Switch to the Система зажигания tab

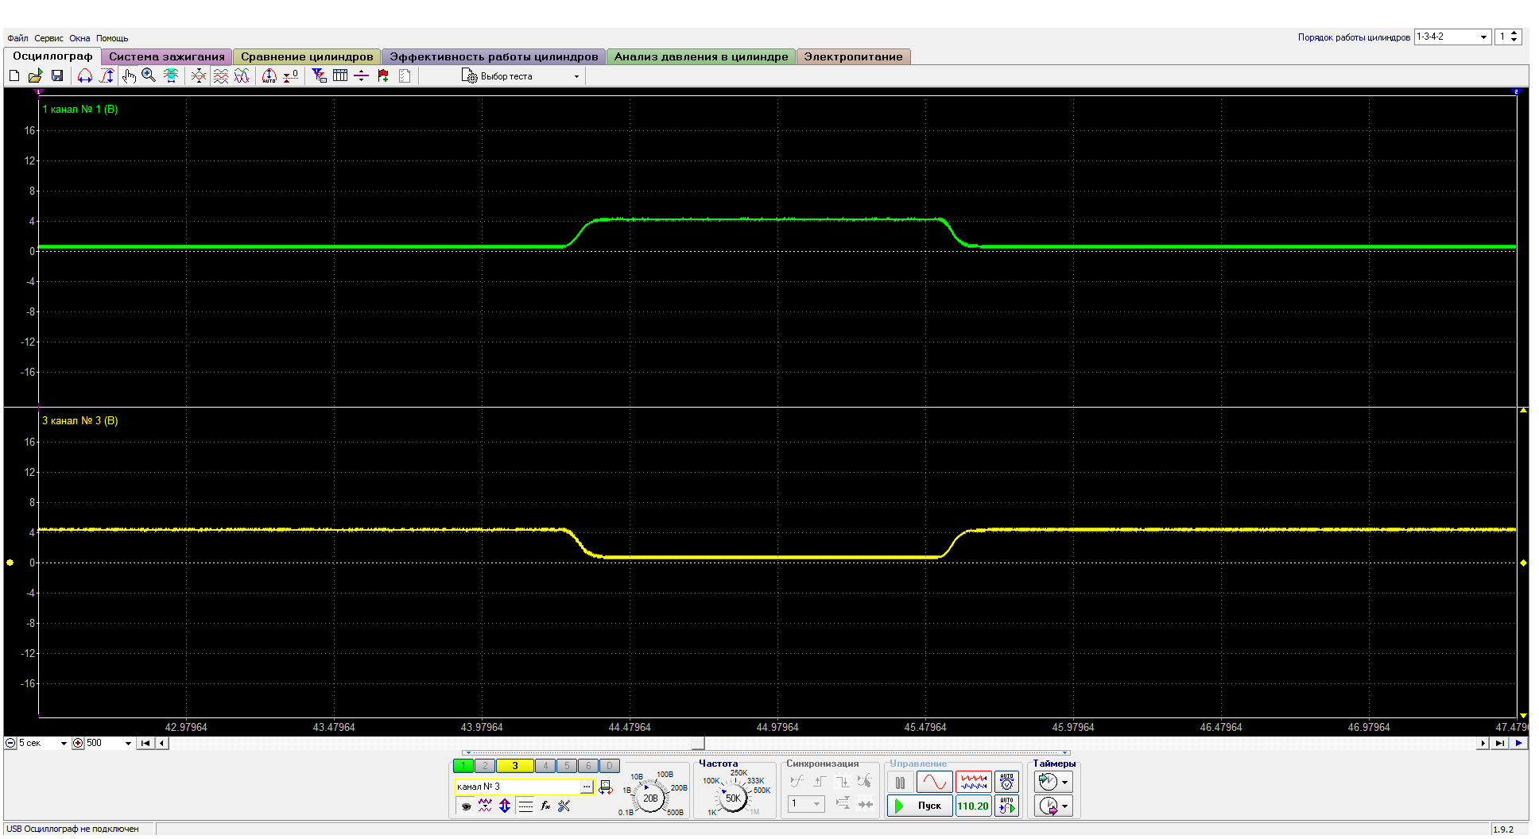click(x=167, y=56)
